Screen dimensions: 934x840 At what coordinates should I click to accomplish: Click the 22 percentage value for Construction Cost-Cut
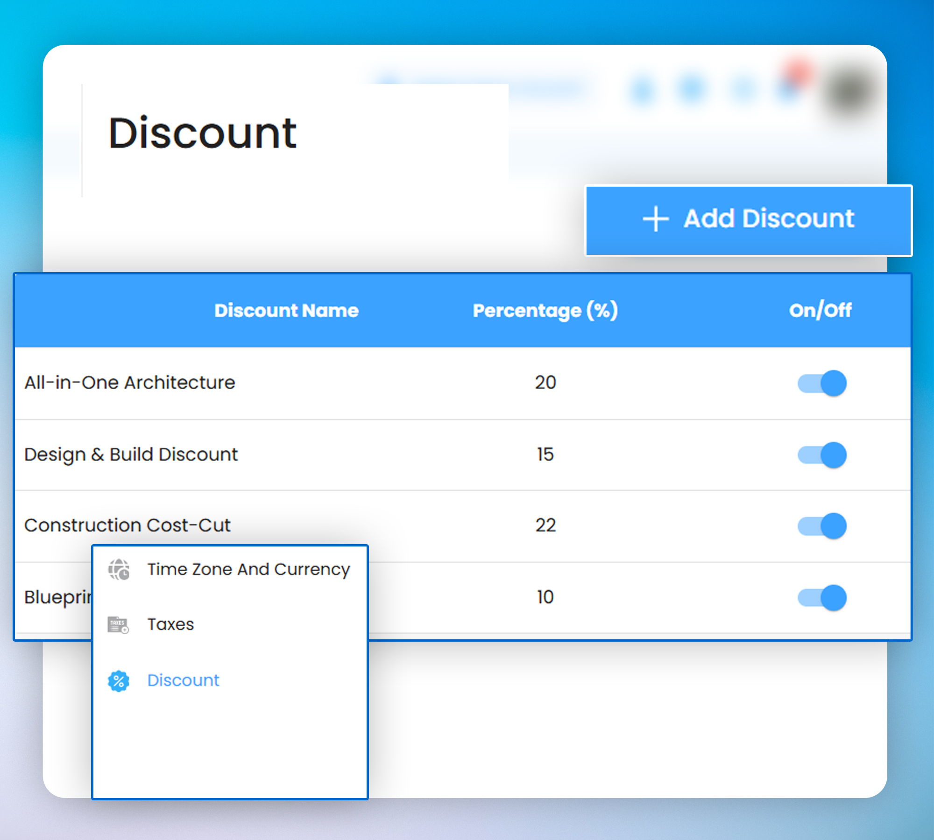tap(545, 525)
